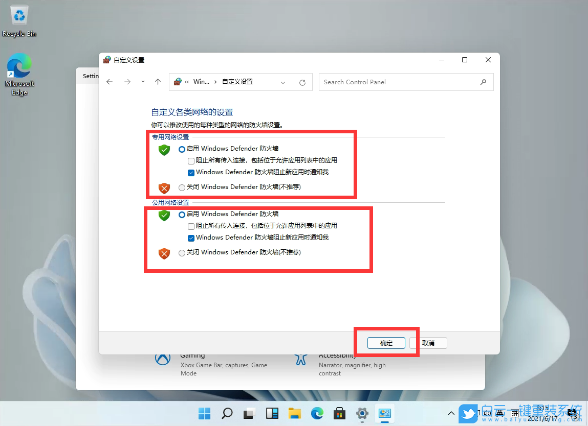Open the Windows Start menu

(x=204, y=414)
